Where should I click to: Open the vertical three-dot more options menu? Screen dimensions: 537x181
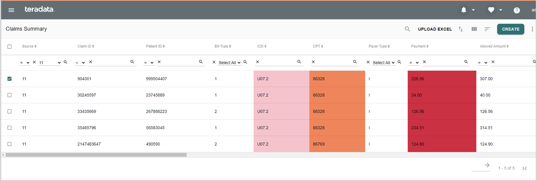tap(532, 29)
